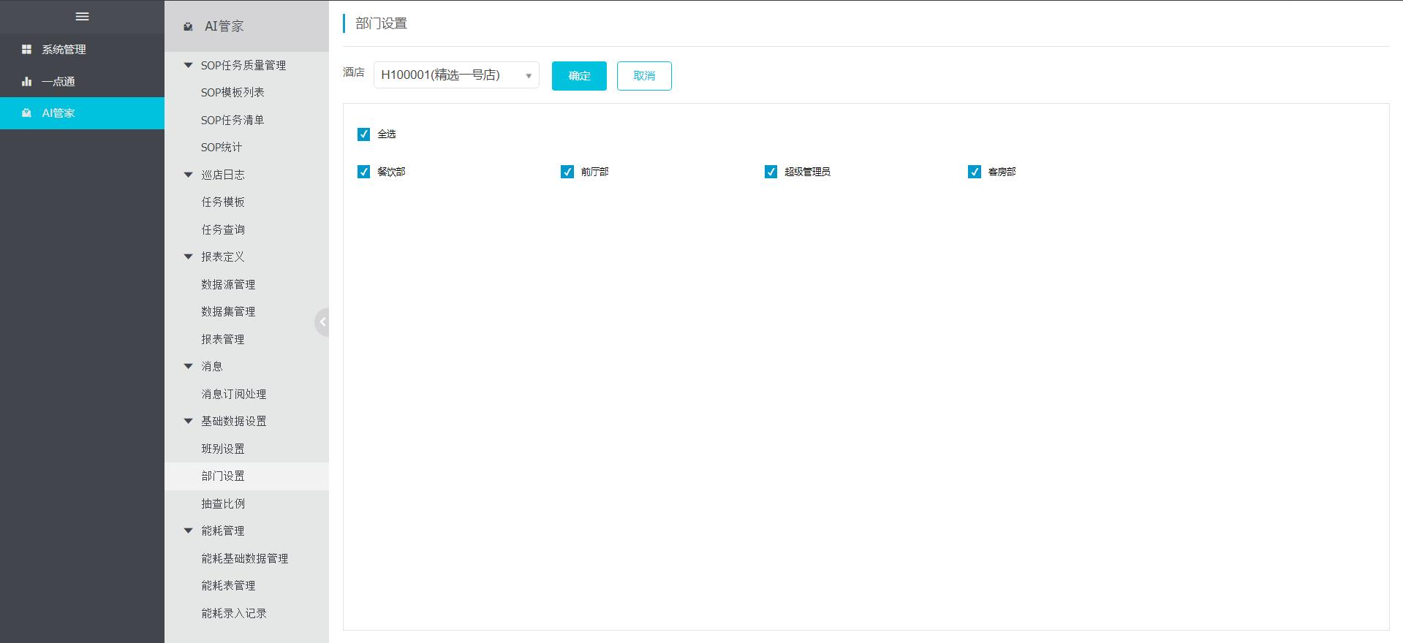The image size is (1403, 643).
Task: Collapse the 消息 group
Action: [188, 366]
